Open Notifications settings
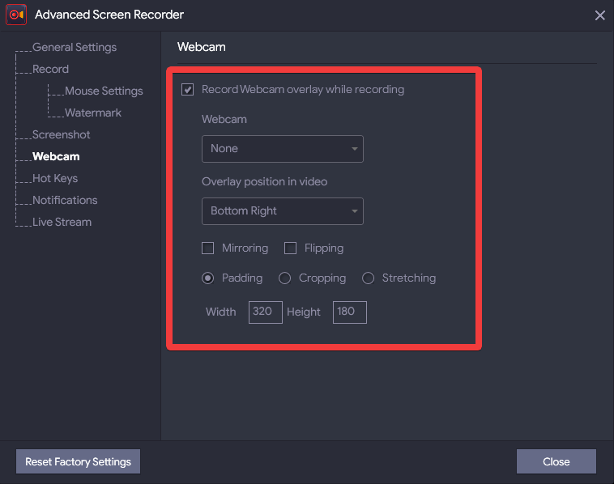Viewport: 614px width, 484px height. point(65,200)
